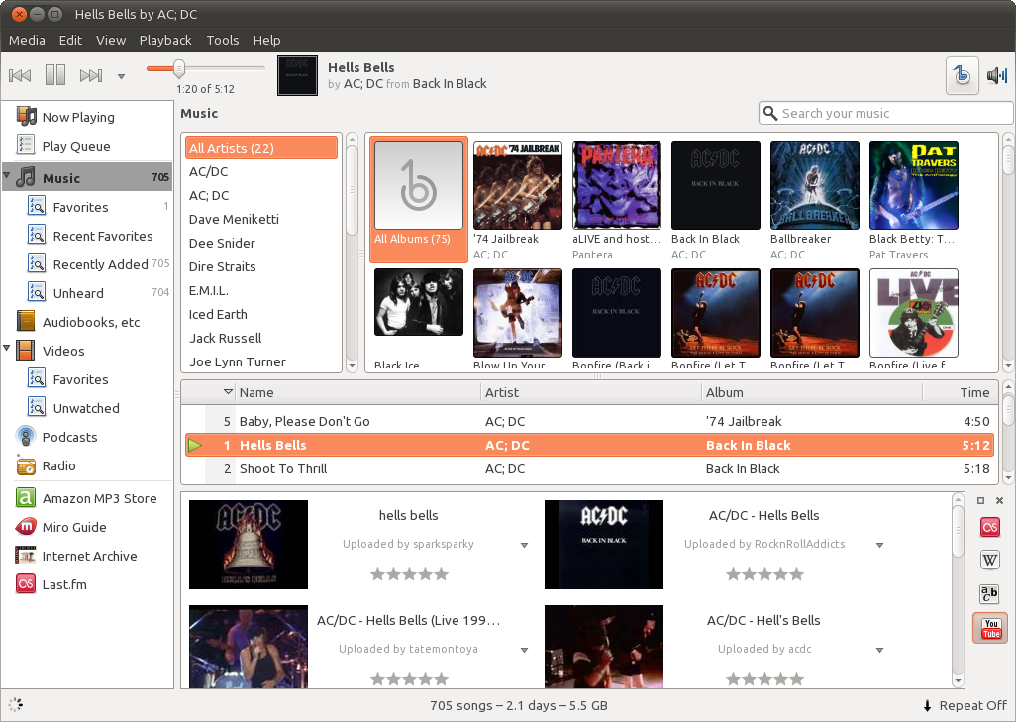Image resolution: width=1016 pixels, height=722 pixels.
Task: Pause the current song
Action: pyautogui.click(x=55, y=75)
